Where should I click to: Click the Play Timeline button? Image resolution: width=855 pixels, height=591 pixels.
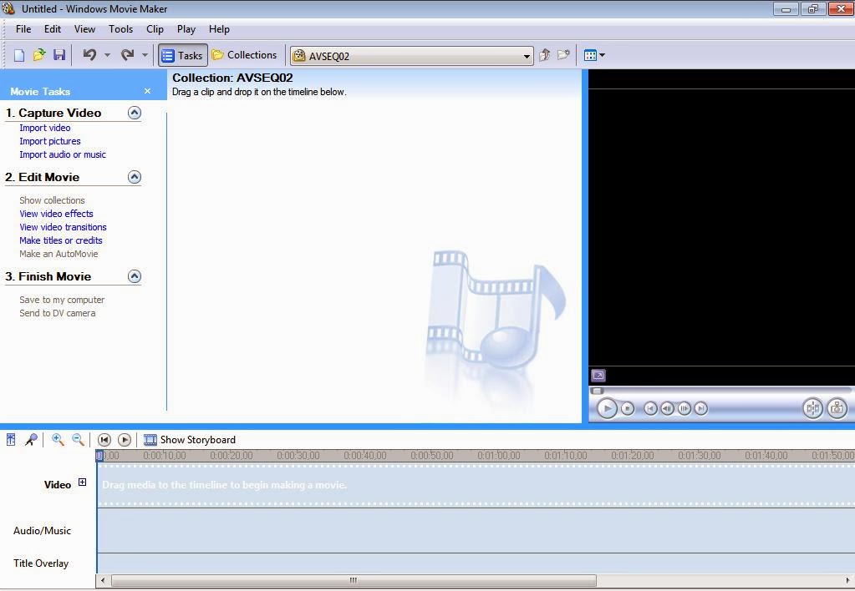(125, 440)
